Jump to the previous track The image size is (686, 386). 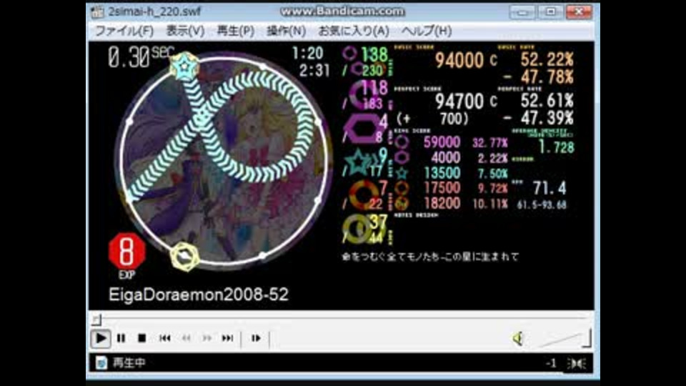point(164,338)
